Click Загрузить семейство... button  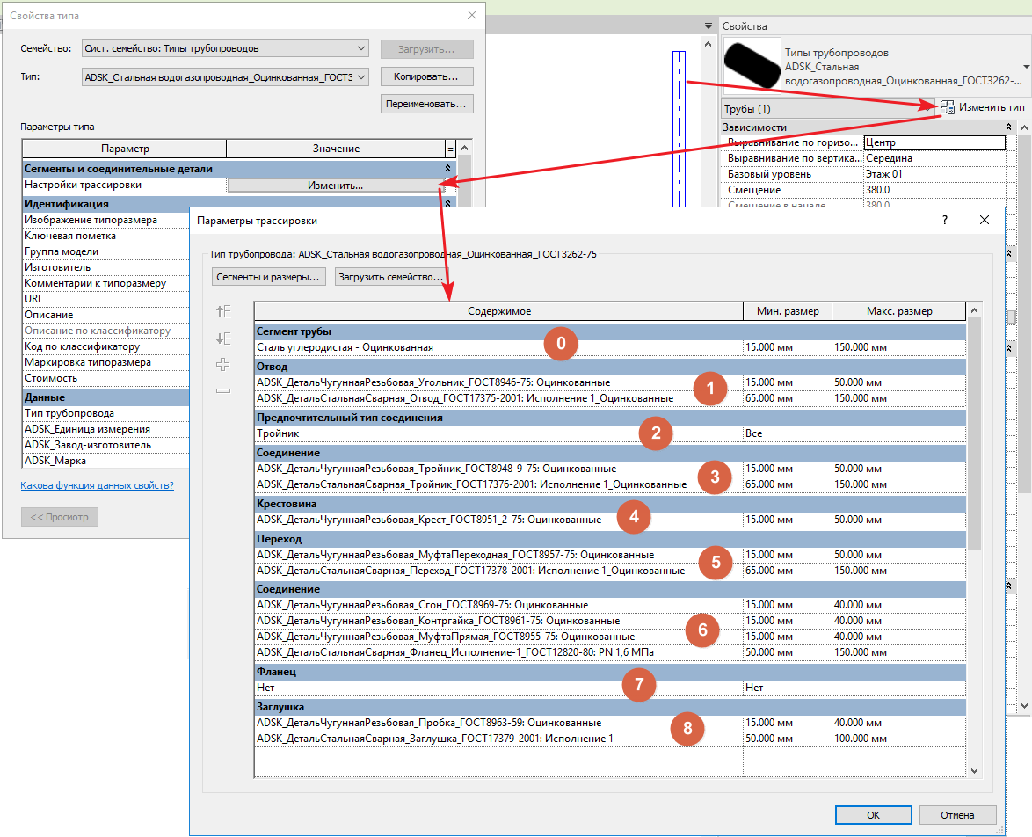coord(389,277)
